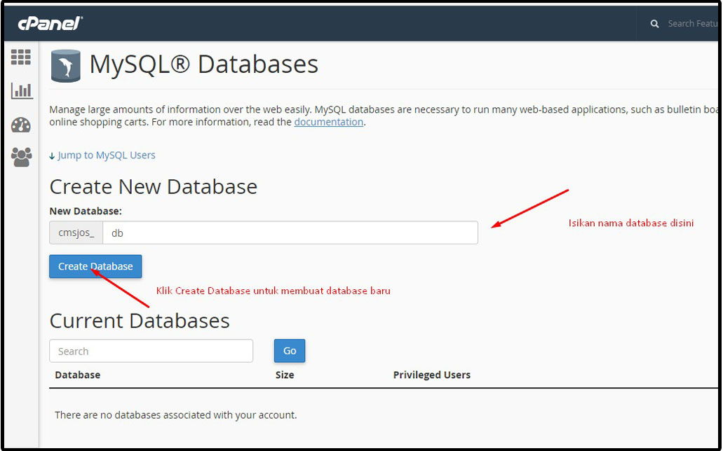The height and width of the screenshot is (451, 723).
Task: Click the MySQL dolphin database icon
Action: [x=65, y=65]
